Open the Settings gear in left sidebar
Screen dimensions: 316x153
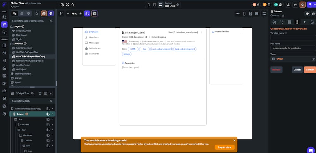[4, 114]
